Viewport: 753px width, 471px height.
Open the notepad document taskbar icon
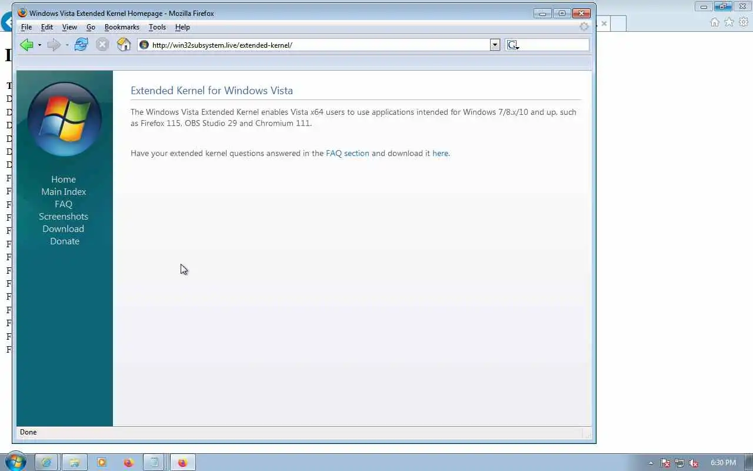[155, 463]
